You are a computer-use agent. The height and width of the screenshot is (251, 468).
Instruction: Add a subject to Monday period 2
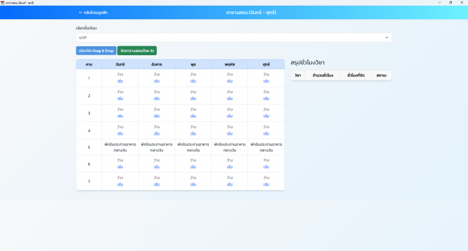click(120, 98)
